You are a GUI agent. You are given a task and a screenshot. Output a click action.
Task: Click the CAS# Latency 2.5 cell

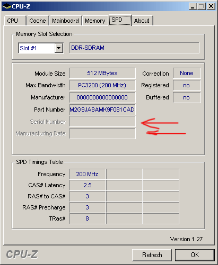(x=88, y=185)
